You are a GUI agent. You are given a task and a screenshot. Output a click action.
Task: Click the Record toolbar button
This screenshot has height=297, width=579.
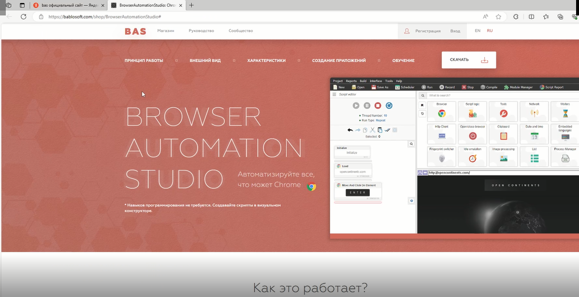(x=447, y=87)
